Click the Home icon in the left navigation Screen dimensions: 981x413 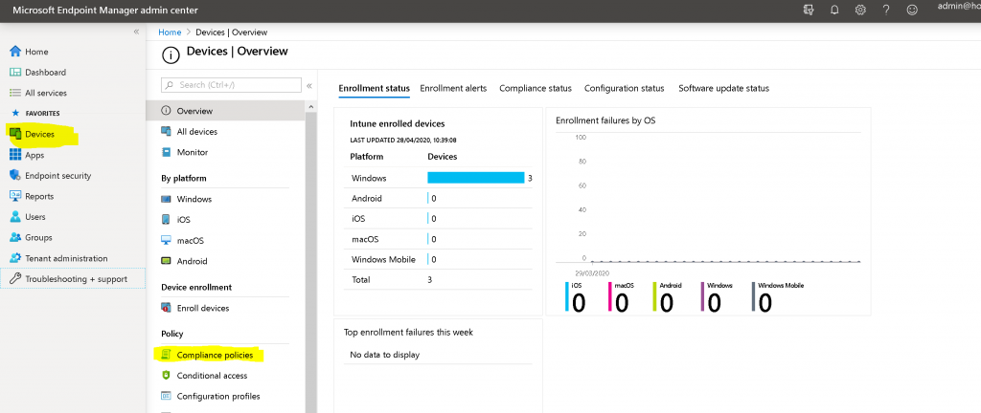(15, 52)
